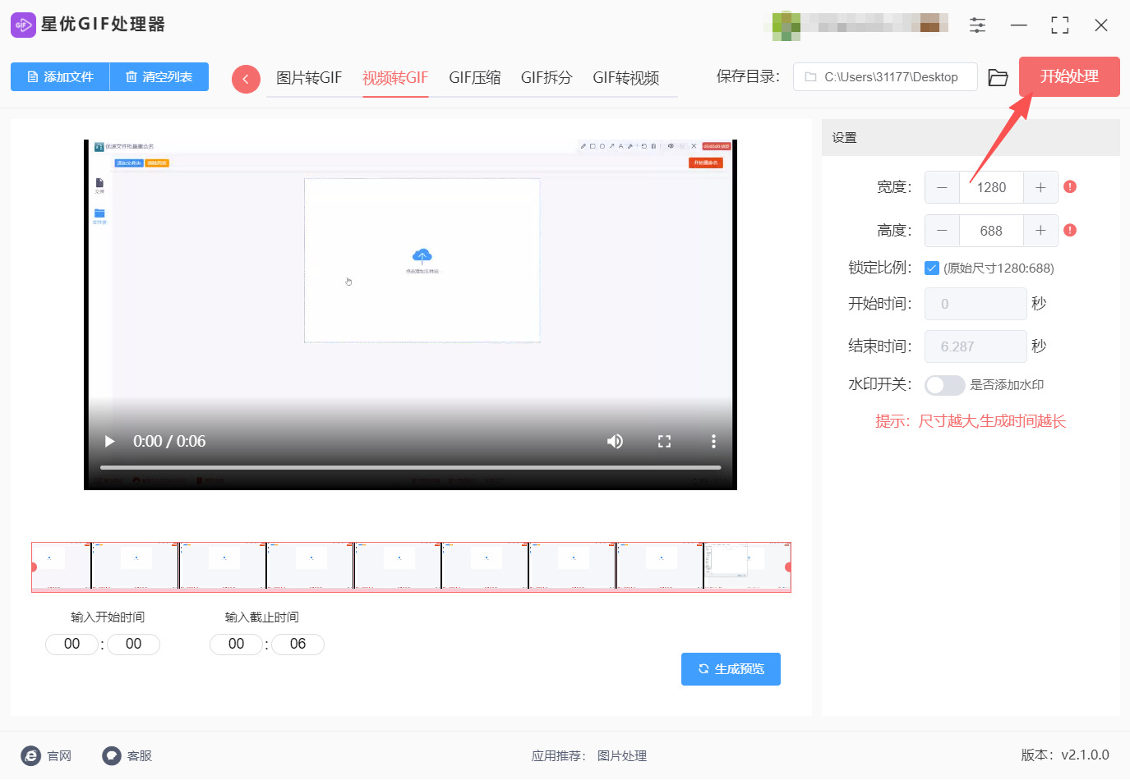This screenshot has height=780, width=1130.
Task: Decrease height with the minus button
Action: tap(942, 231)
